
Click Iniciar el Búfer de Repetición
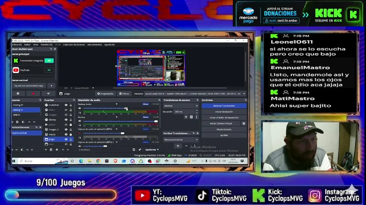(224, 118)
